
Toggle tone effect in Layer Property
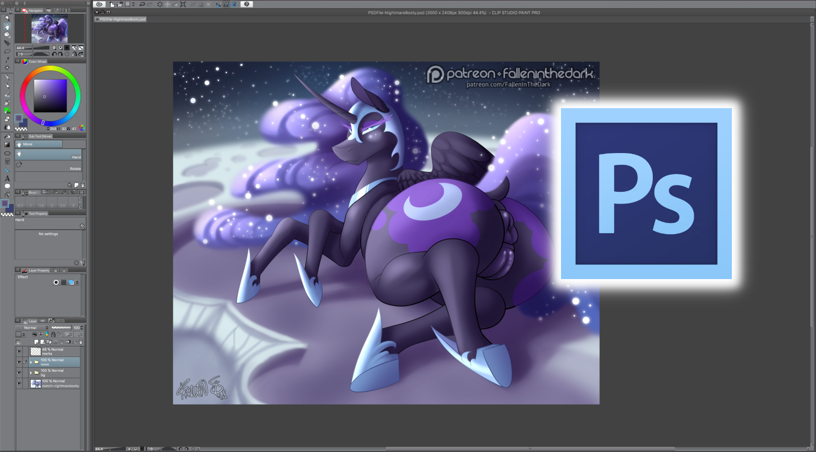pos(64,282)
